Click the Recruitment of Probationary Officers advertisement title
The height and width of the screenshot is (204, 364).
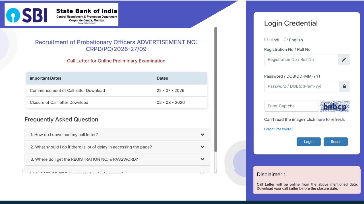point(116,46)
